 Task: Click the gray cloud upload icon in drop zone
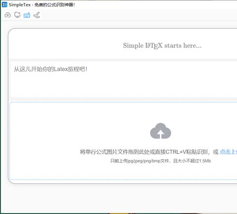click(160, 131)
